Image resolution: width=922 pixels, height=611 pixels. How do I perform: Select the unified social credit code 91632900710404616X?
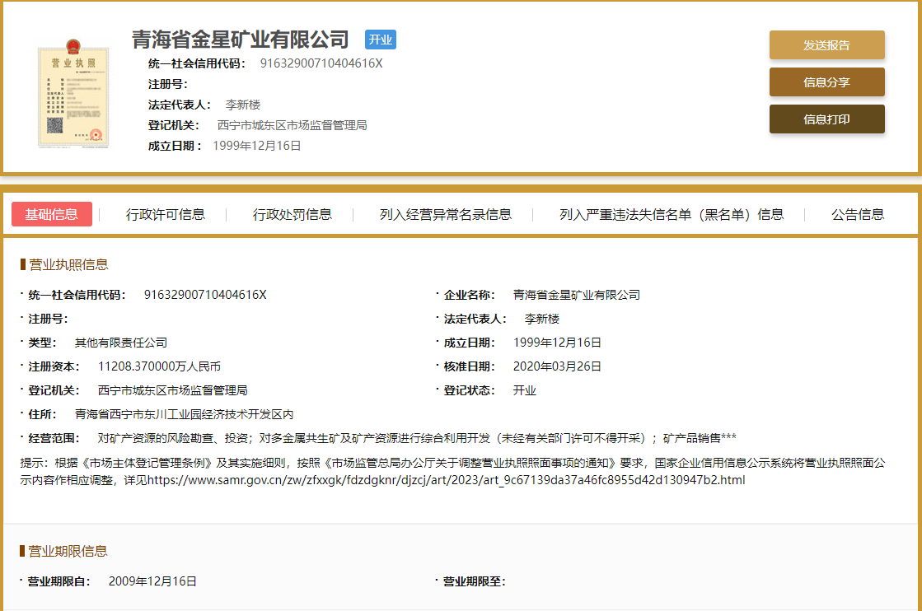pos(205,294)
